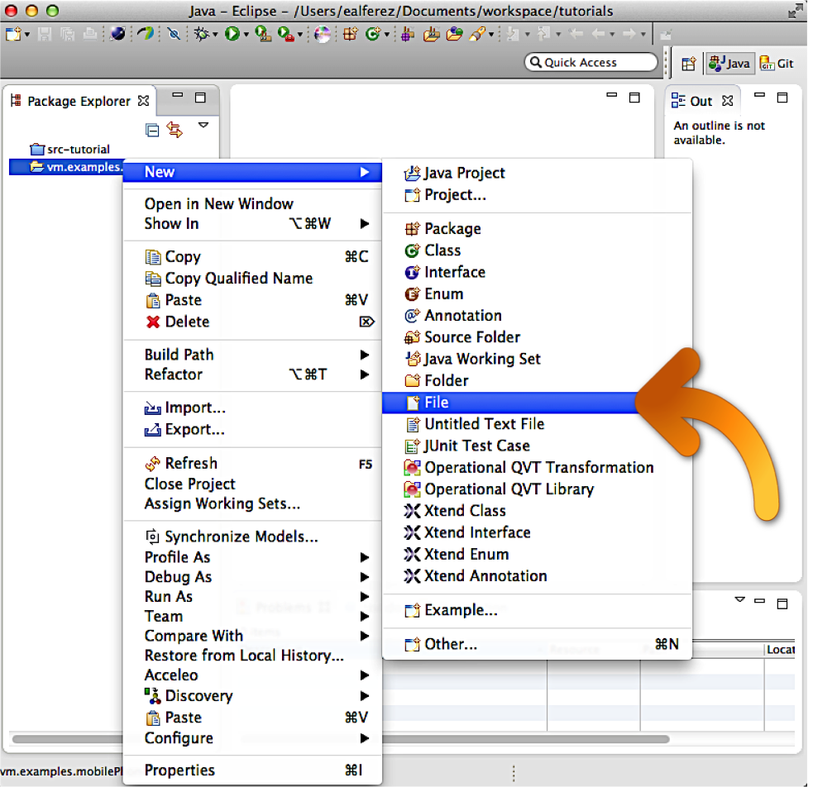Switch to the Git perspective
This screenshot has width=813, height=787.
click(x=777, y=64)
